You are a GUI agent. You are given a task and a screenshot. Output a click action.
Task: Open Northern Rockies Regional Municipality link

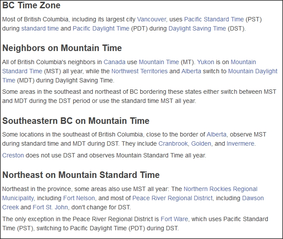click(x=220, y=189)
